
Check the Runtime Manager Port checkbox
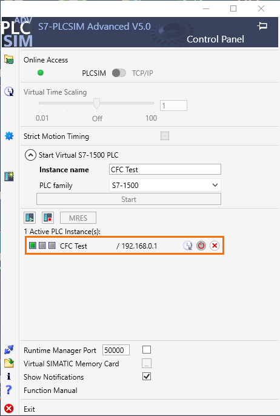(x=147, y=350)
